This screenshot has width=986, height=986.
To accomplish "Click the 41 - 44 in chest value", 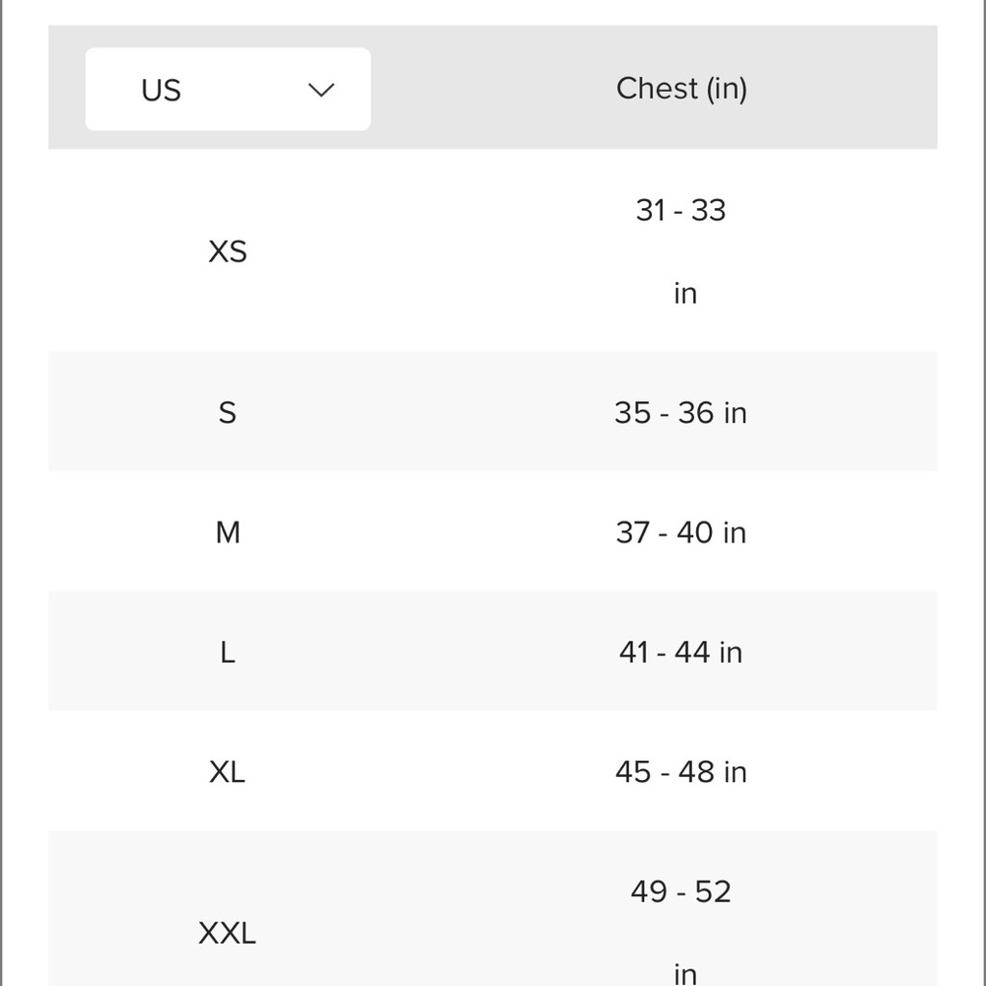I will tap(681, 652).
